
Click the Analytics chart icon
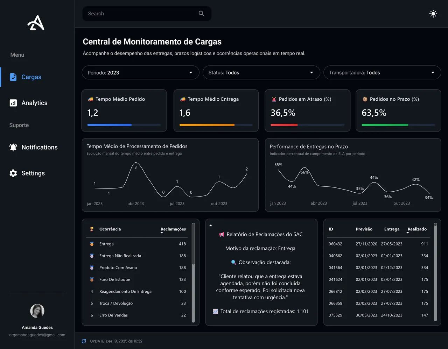click(13, 103)
